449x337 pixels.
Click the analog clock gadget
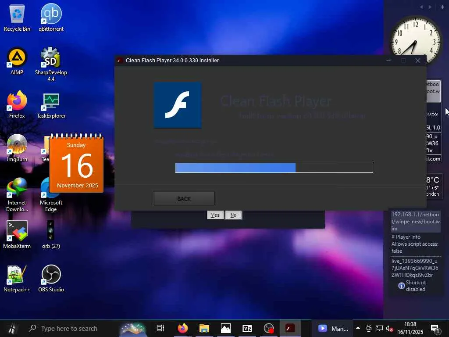point(415,40)
